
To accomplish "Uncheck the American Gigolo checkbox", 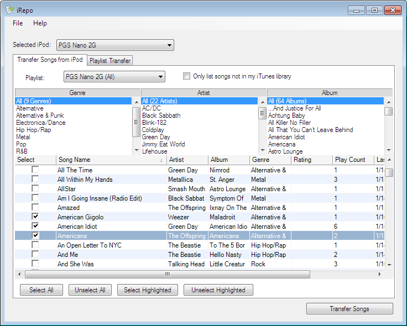I will (x=35, y=217).
